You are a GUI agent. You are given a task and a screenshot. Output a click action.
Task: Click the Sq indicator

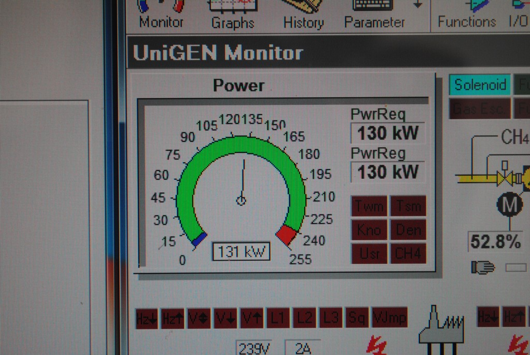click(357, 318)
